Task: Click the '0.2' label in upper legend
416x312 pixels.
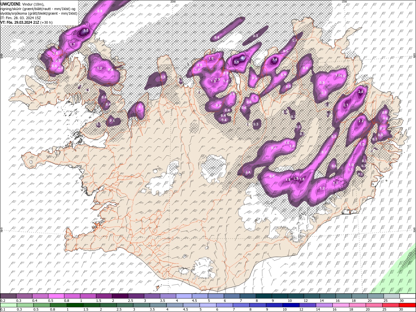Action: tap(3, 301)
